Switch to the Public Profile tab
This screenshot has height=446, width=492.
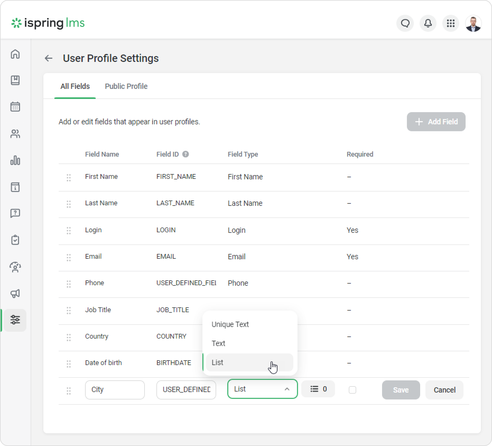(x=126, y=86)
